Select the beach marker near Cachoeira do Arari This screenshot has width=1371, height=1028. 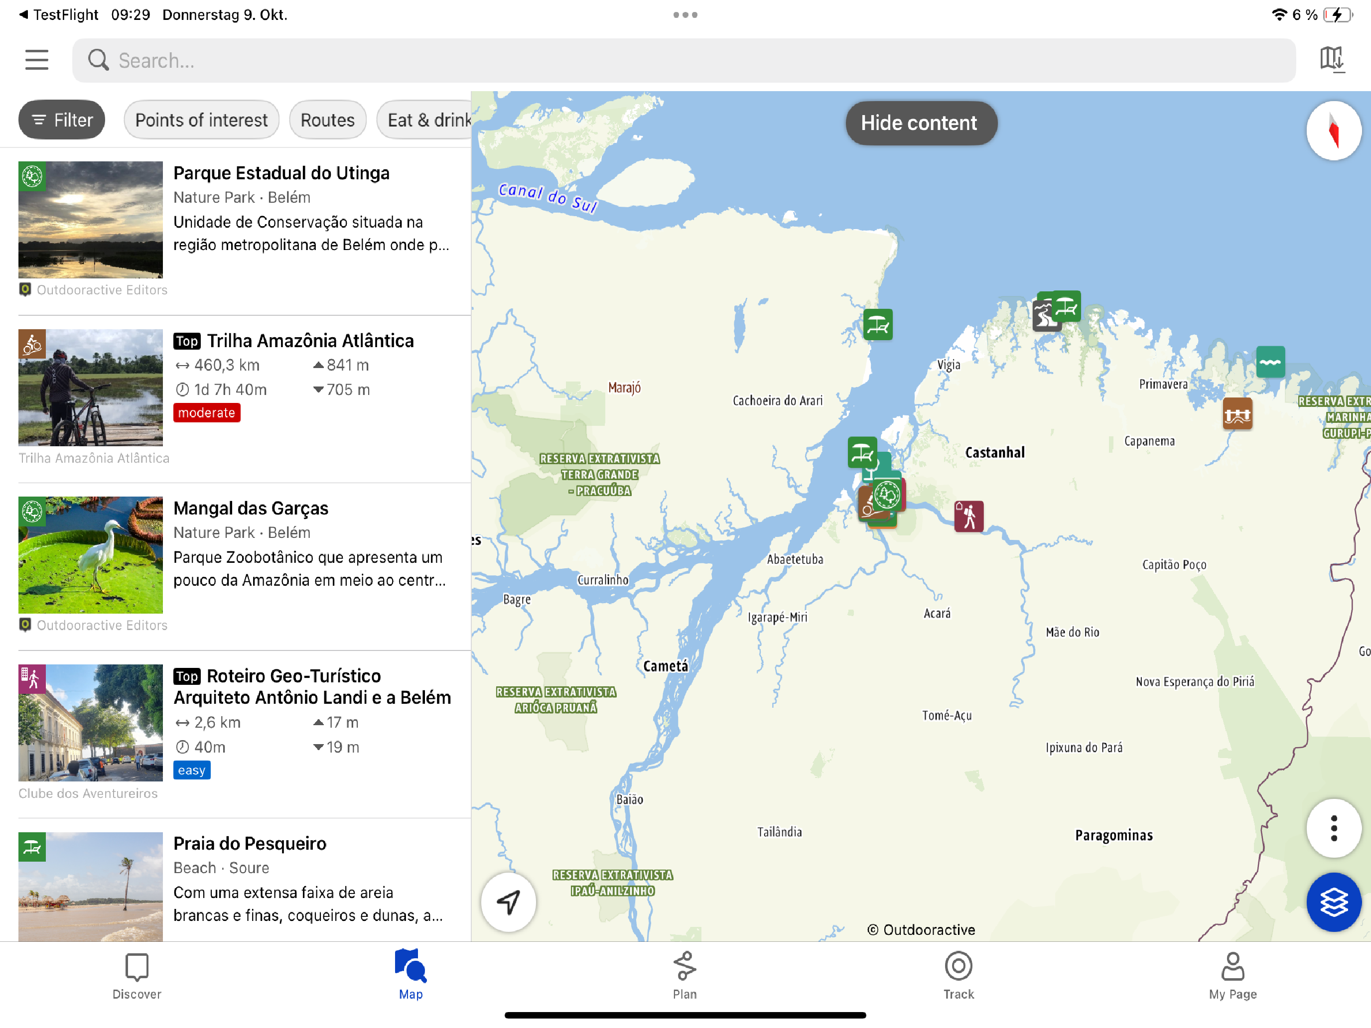[x=878, y=324]
